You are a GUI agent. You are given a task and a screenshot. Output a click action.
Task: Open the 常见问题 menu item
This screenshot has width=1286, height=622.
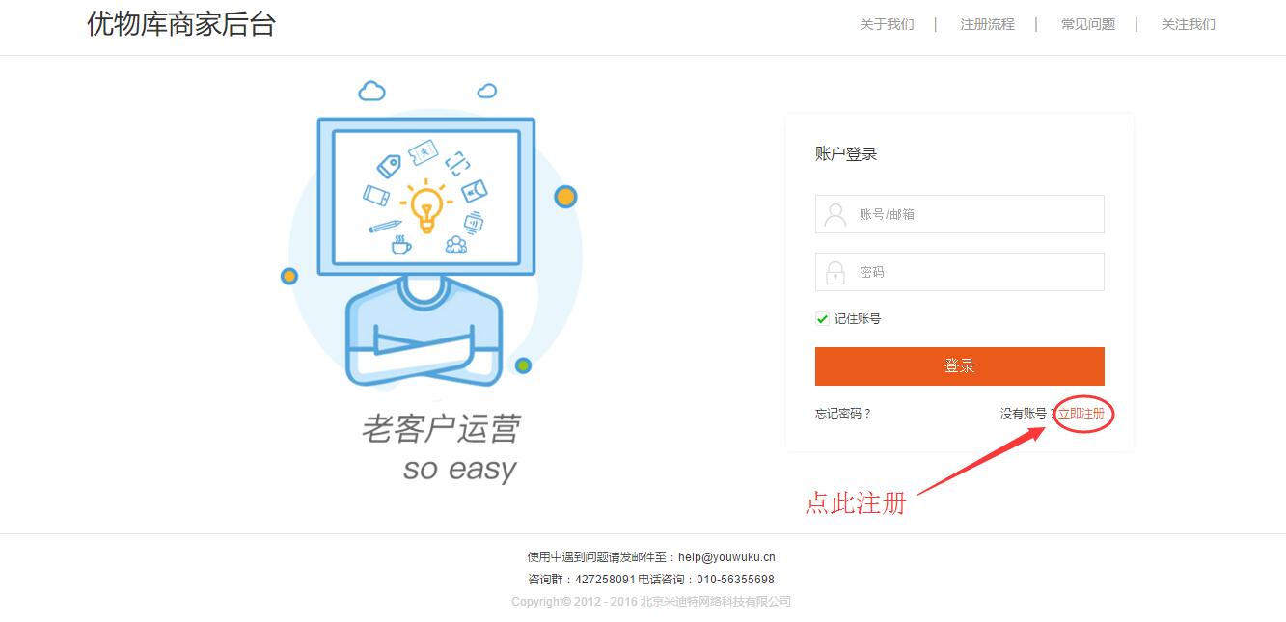[x=1088, y=24]
